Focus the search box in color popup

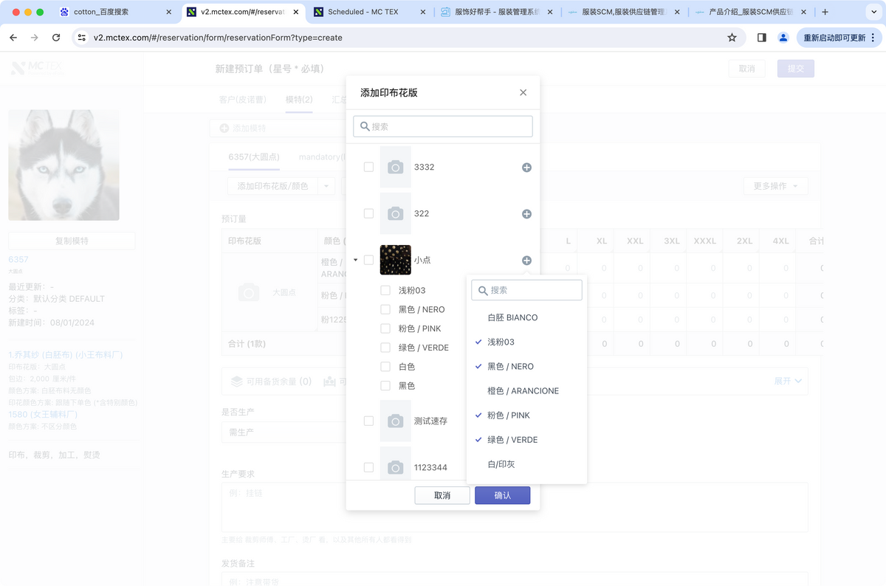point(527,290)
